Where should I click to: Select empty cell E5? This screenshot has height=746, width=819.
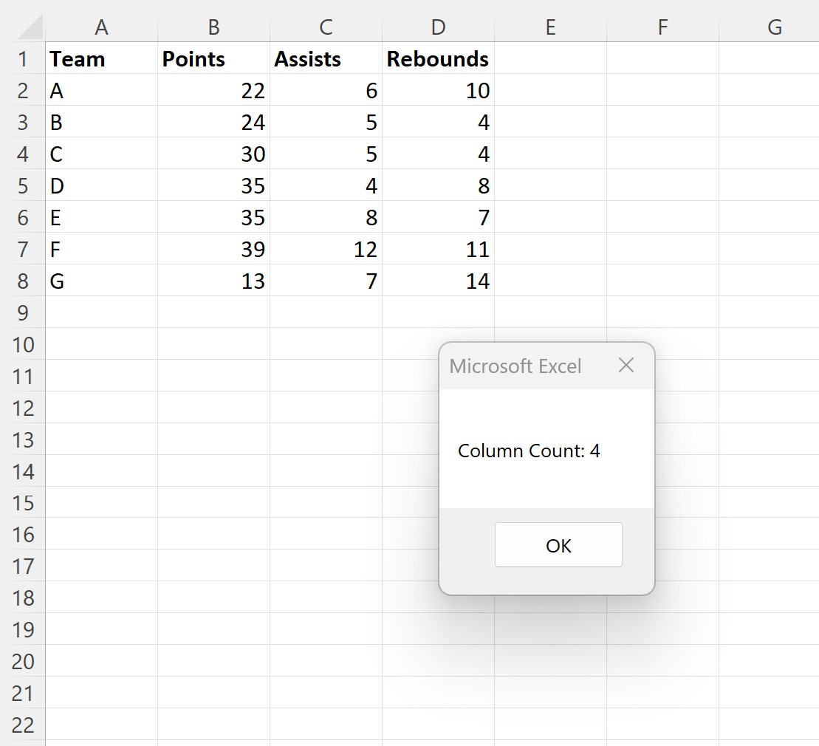550,185
